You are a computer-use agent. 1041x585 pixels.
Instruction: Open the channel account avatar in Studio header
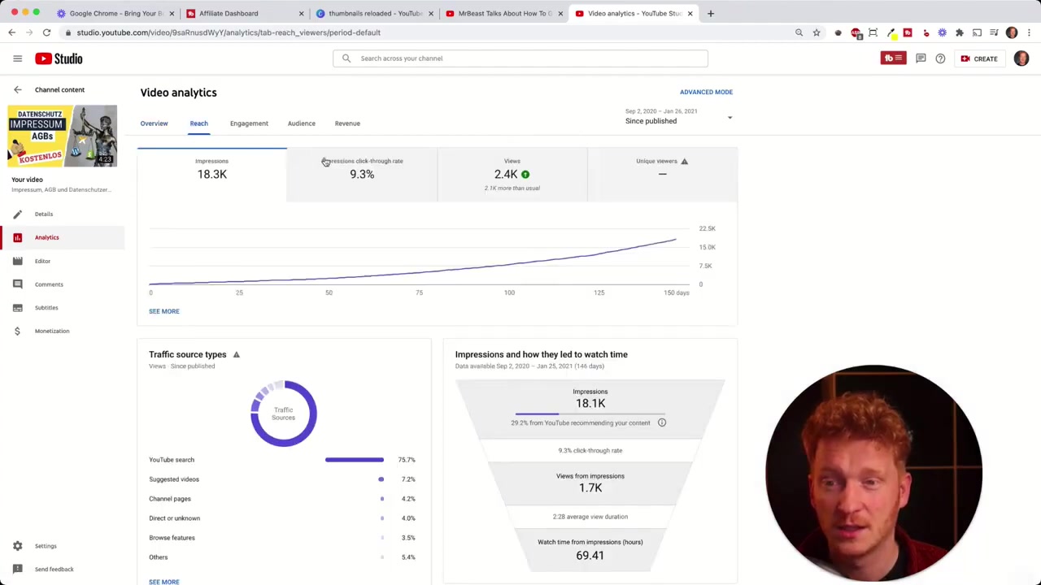[x=1021, y=58]
